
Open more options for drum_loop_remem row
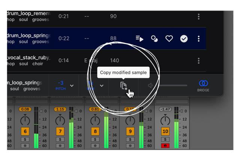tap(198, 16)
